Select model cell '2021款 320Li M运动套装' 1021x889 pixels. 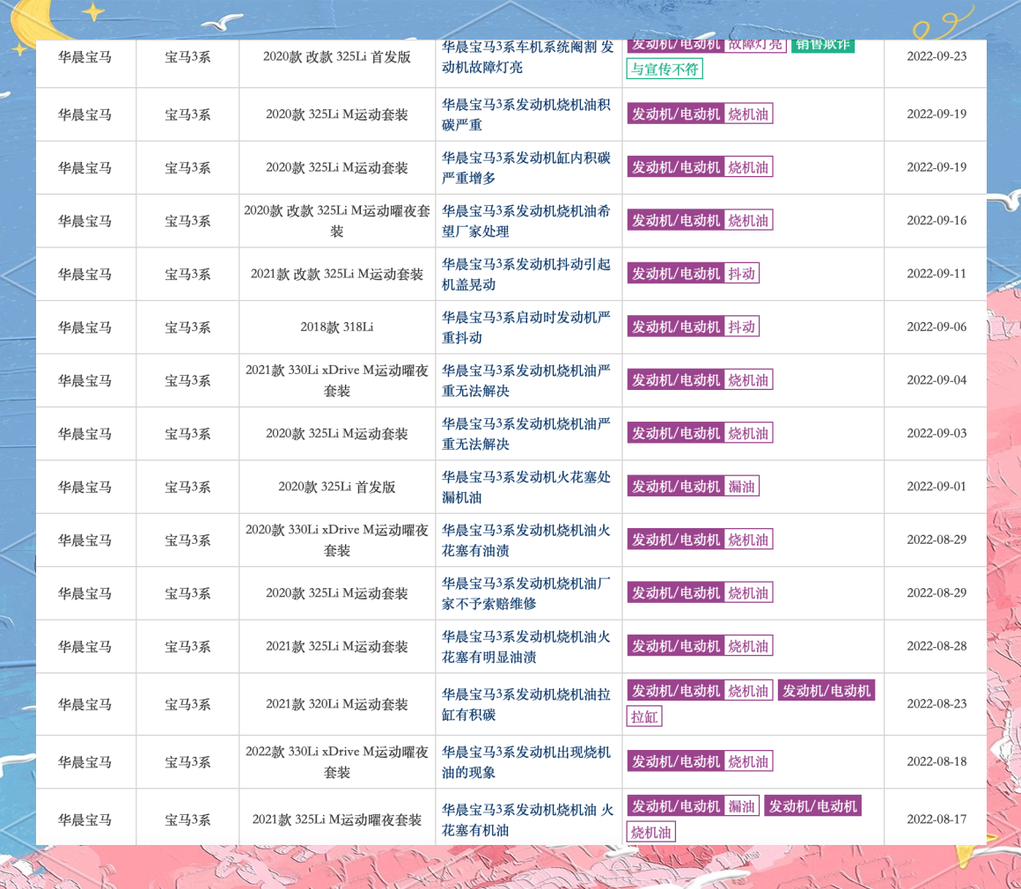[336, 704]
